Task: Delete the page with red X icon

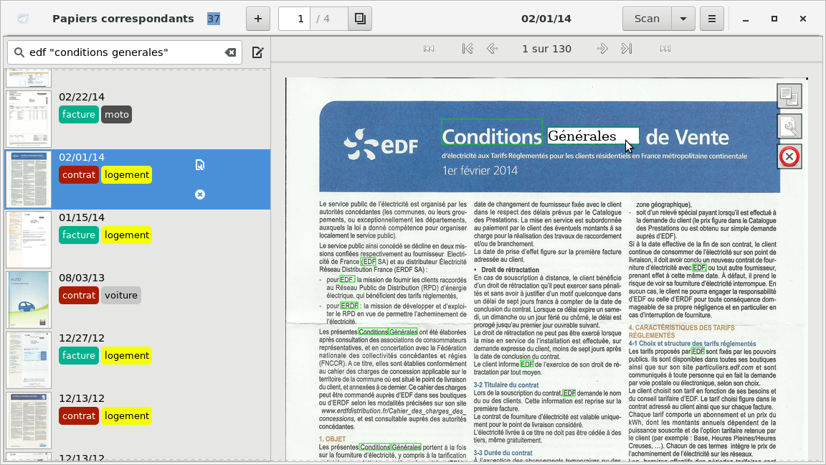Action: pyautogui.click(x=789, y=156)
